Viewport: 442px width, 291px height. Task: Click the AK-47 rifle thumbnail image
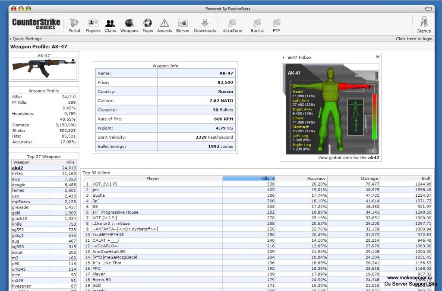tap(44, 69)
